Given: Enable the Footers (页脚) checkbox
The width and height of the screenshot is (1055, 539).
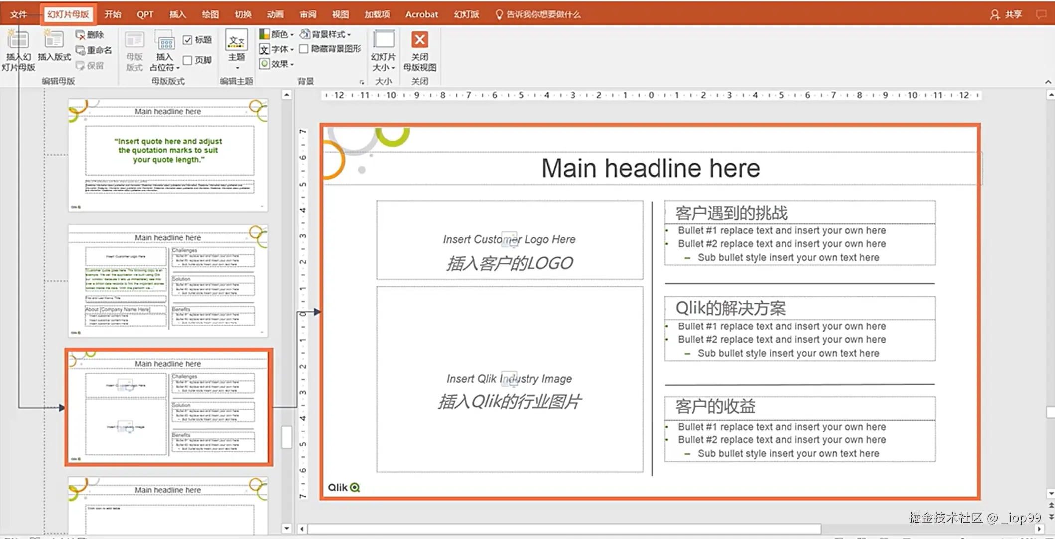Looking at the screenshot, I should 188,60.
